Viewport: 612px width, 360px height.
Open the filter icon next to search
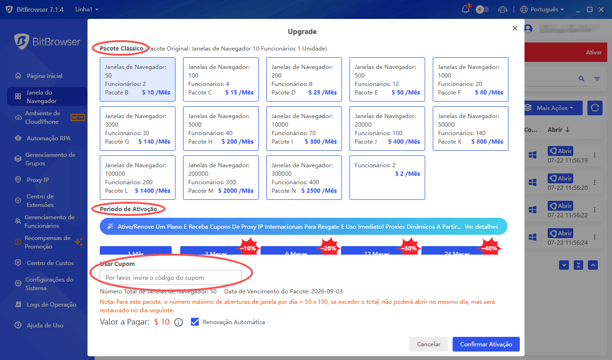597,79
